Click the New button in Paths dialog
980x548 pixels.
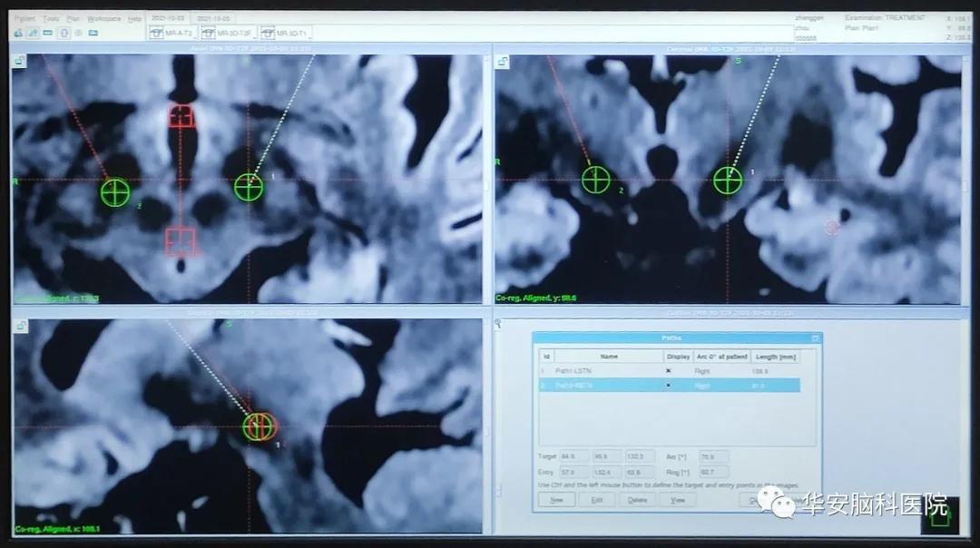556,500
